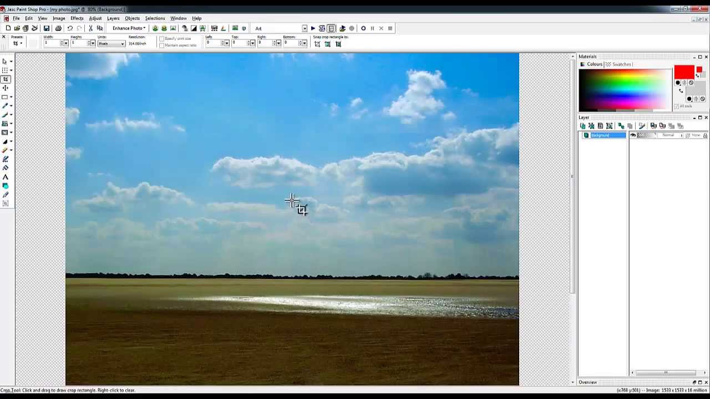Open the Units dropdown
The width and height of the screenshot is (710, 399).
[x=111, y=44]
